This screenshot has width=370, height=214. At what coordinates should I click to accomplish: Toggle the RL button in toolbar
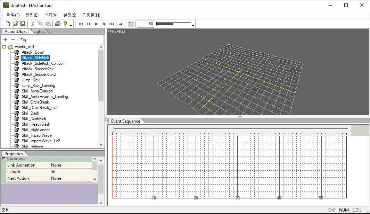[x=131, y=24]
